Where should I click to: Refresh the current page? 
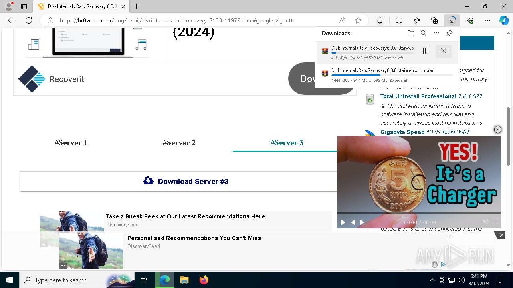[29, 20]
